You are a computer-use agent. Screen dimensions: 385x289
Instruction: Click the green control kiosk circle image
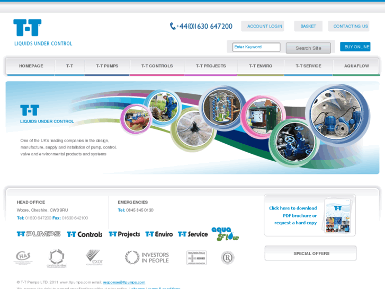pos(264,116)
